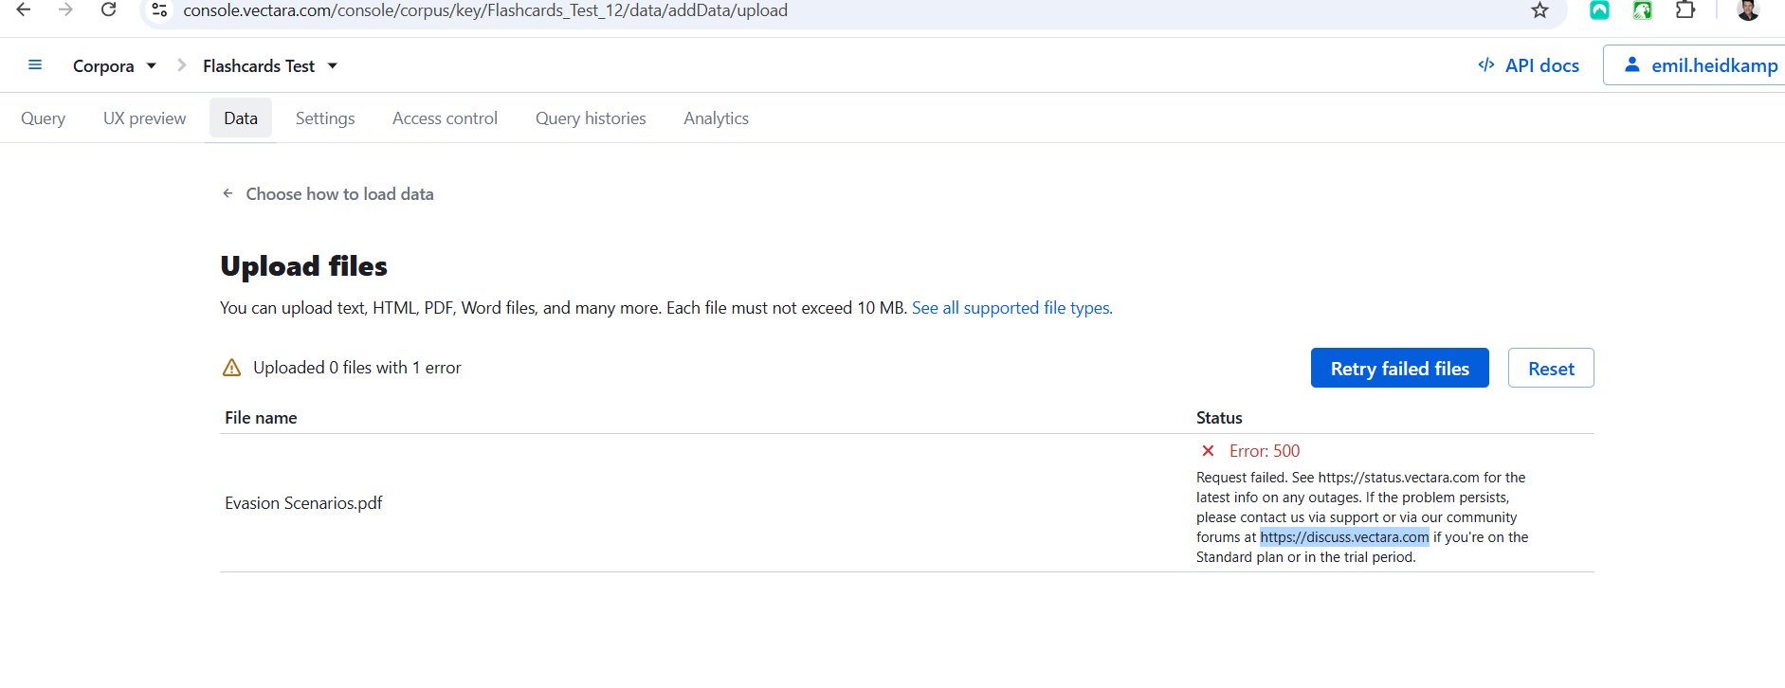The width and height of the screenshot is (1785, 688).
Task: Open the Chrome profile avatar
Action: tap(1748, 10)
